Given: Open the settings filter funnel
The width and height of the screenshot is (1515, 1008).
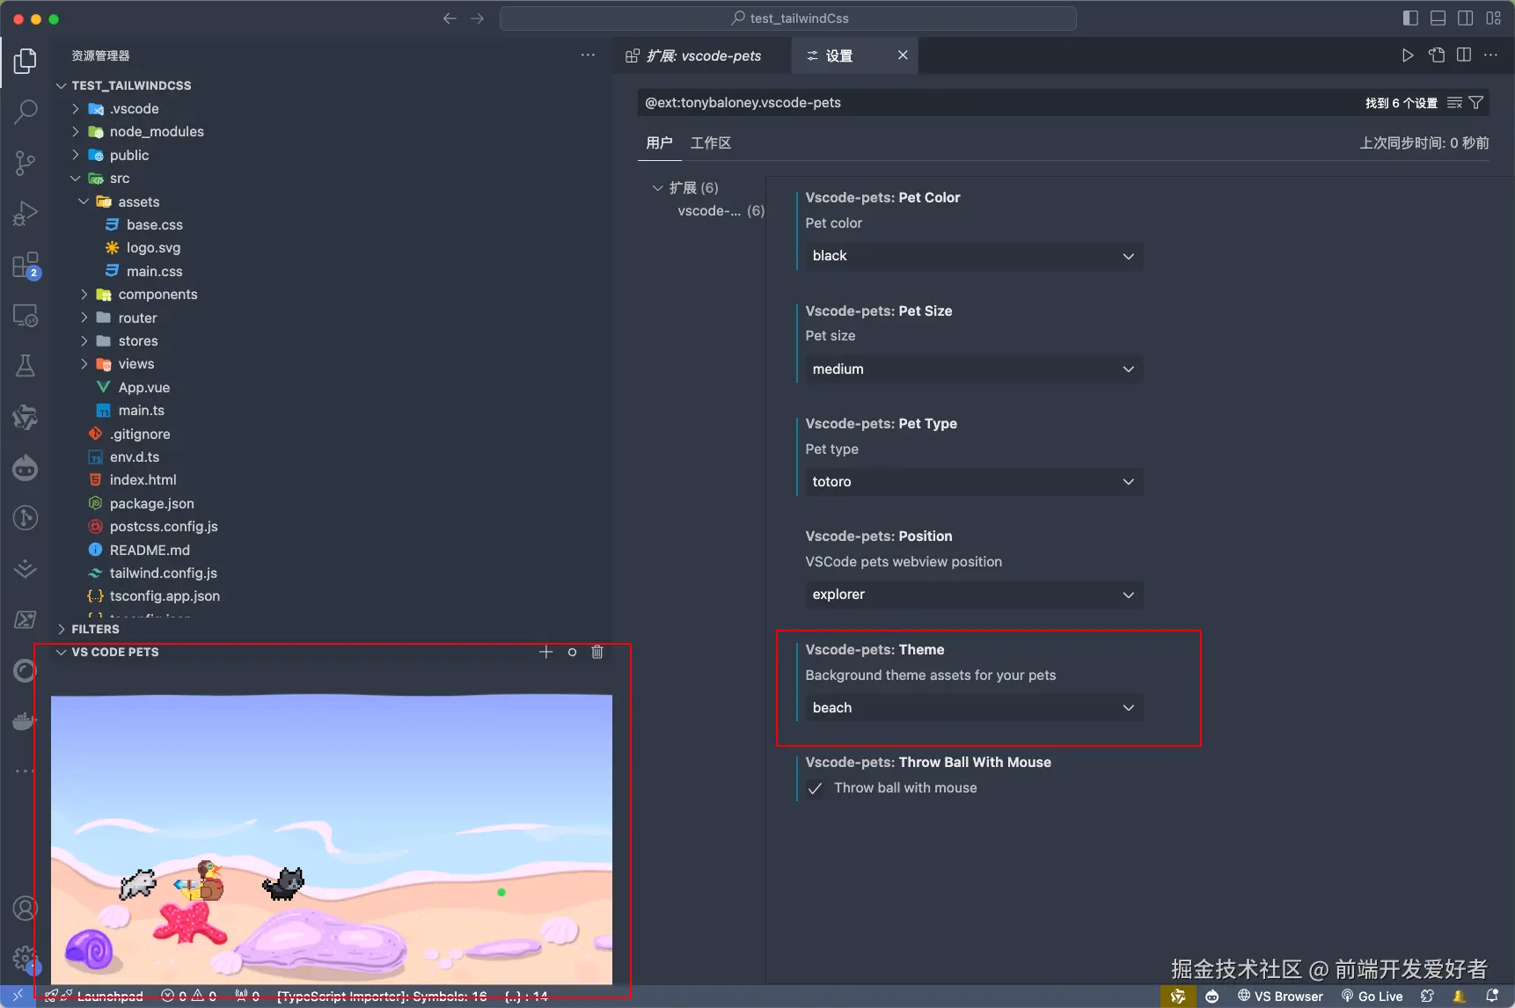Looking at the screenshot, I should point(1476,103).
